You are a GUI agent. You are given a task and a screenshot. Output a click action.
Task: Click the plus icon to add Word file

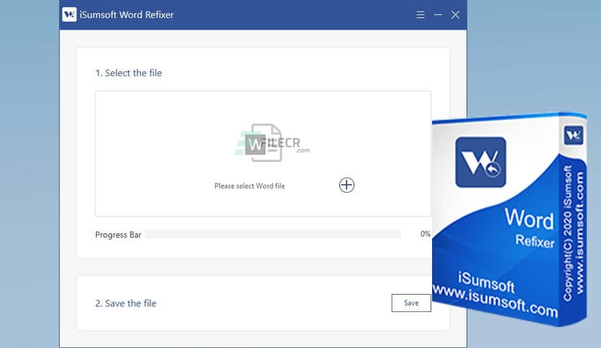(x=347, y=185)
